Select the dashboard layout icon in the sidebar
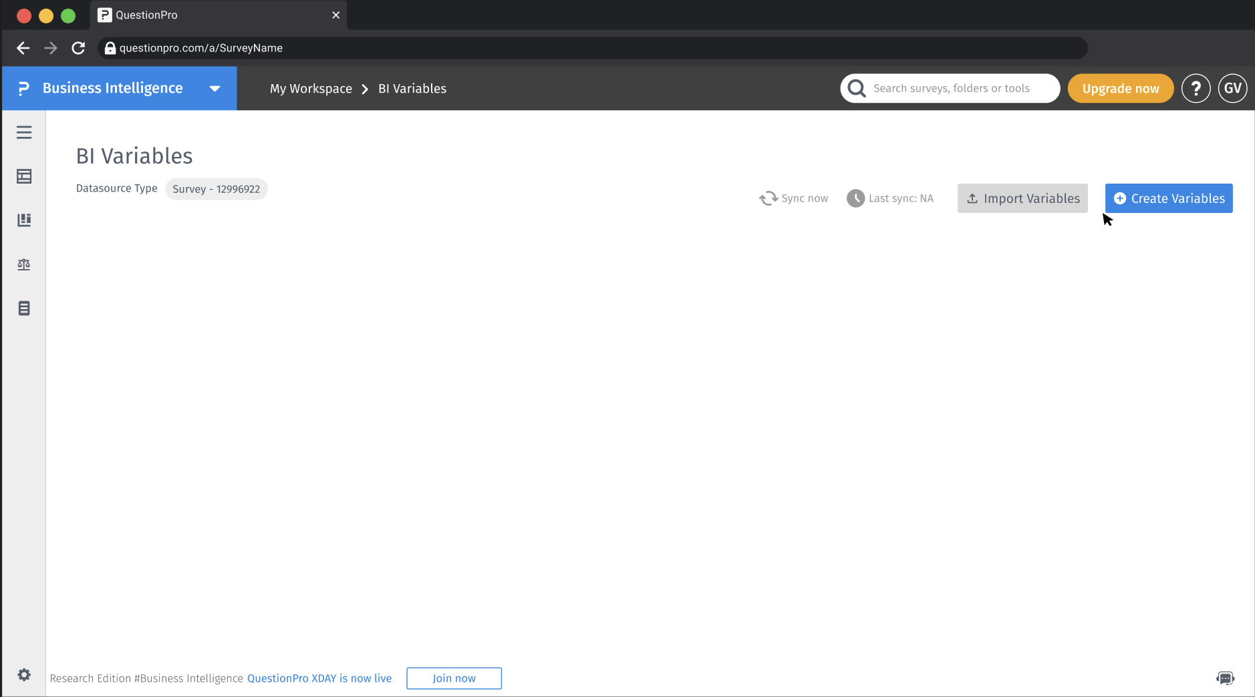1255x697 pixels. click(x=24, y=176)
